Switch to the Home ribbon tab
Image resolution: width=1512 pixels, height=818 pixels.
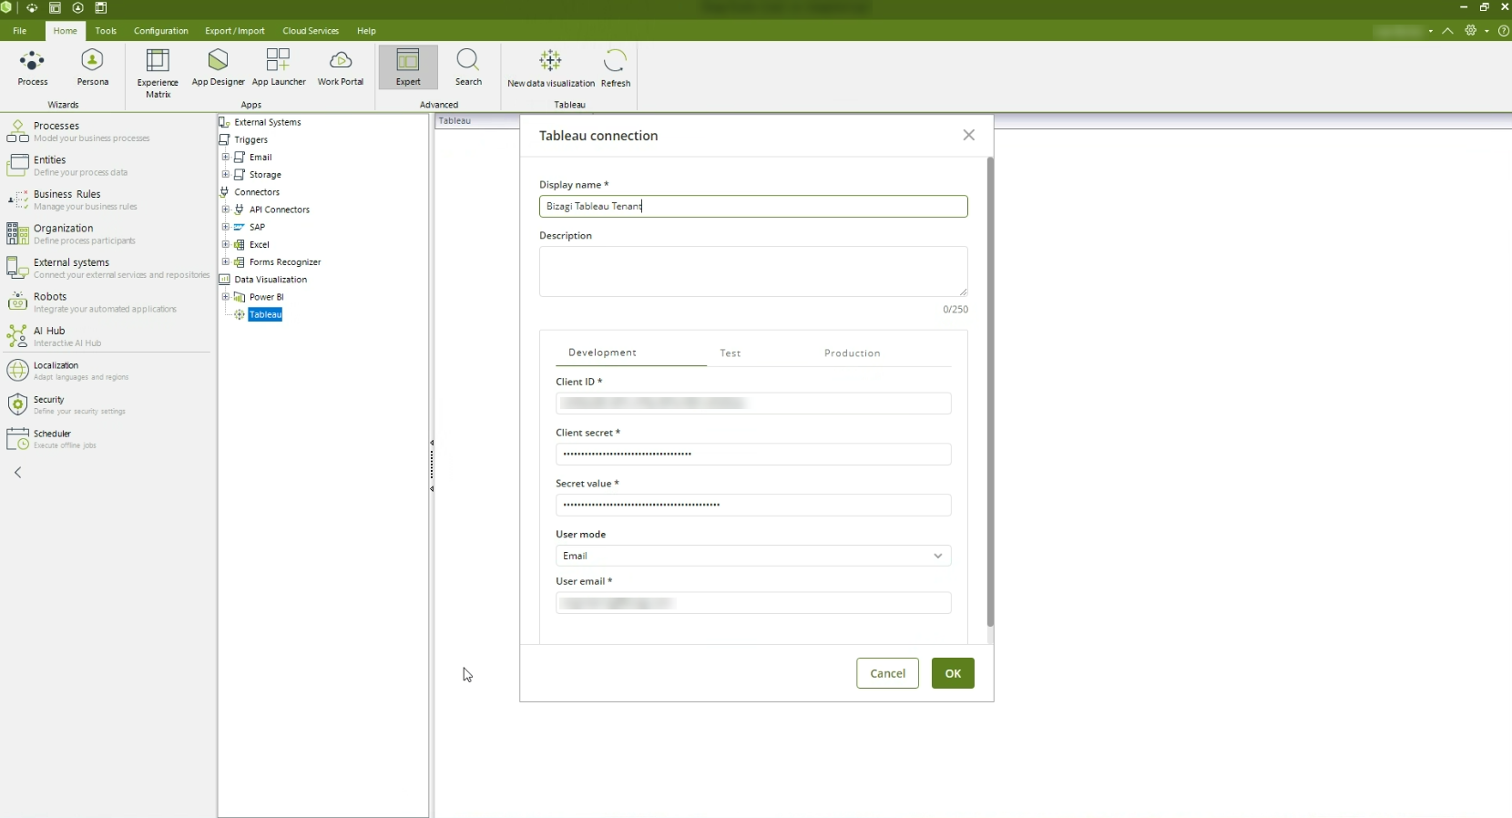[x=65, y=31]
